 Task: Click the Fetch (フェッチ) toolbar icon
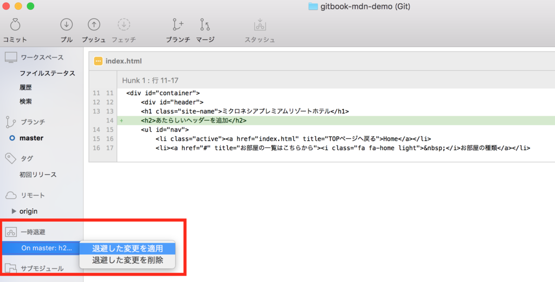click(124, 24)
